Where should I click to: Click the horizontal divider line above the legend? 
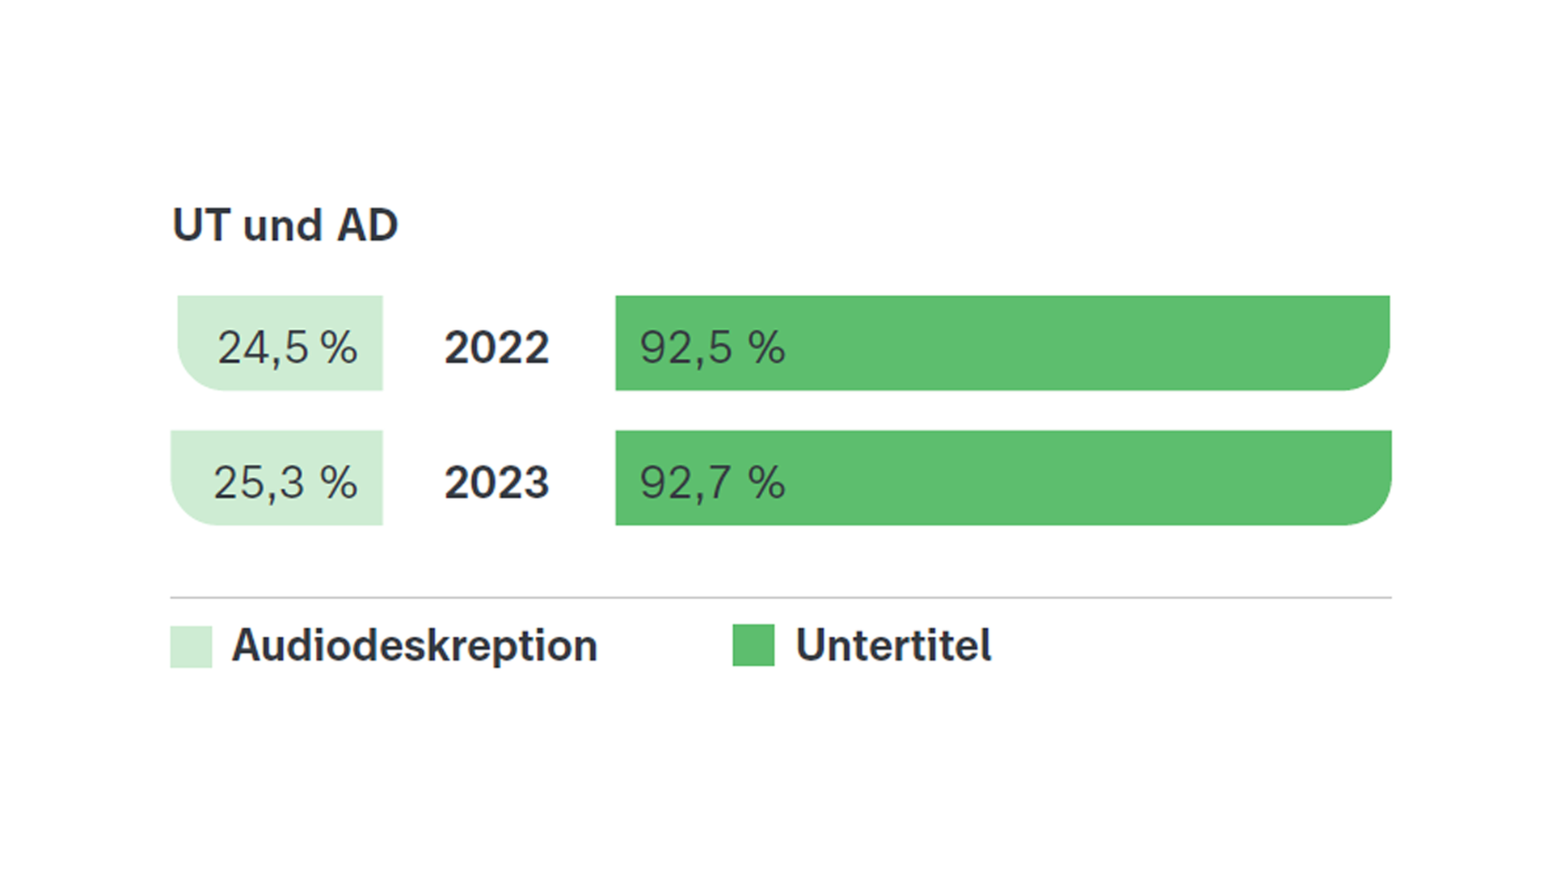point(781,598)
